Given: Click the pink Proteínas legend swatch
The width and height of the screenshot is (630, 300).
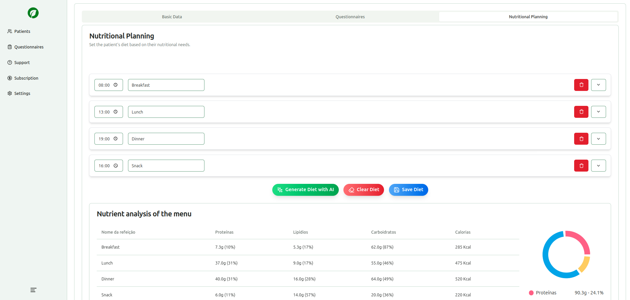Looking at the screenshot, I should pos(531,293).
